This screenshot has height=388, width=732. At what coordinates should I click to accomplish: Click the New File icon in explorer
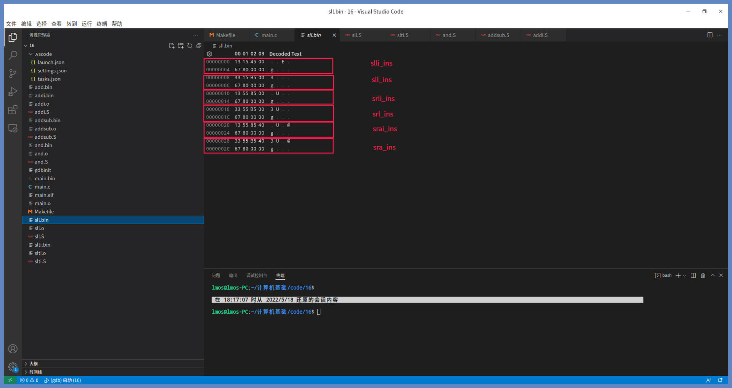[172, 46]
